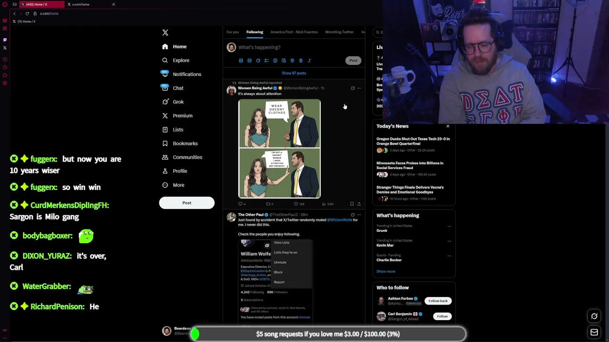Reply to the Women Being Awful post
609x342 pixels.
(241, 204)
